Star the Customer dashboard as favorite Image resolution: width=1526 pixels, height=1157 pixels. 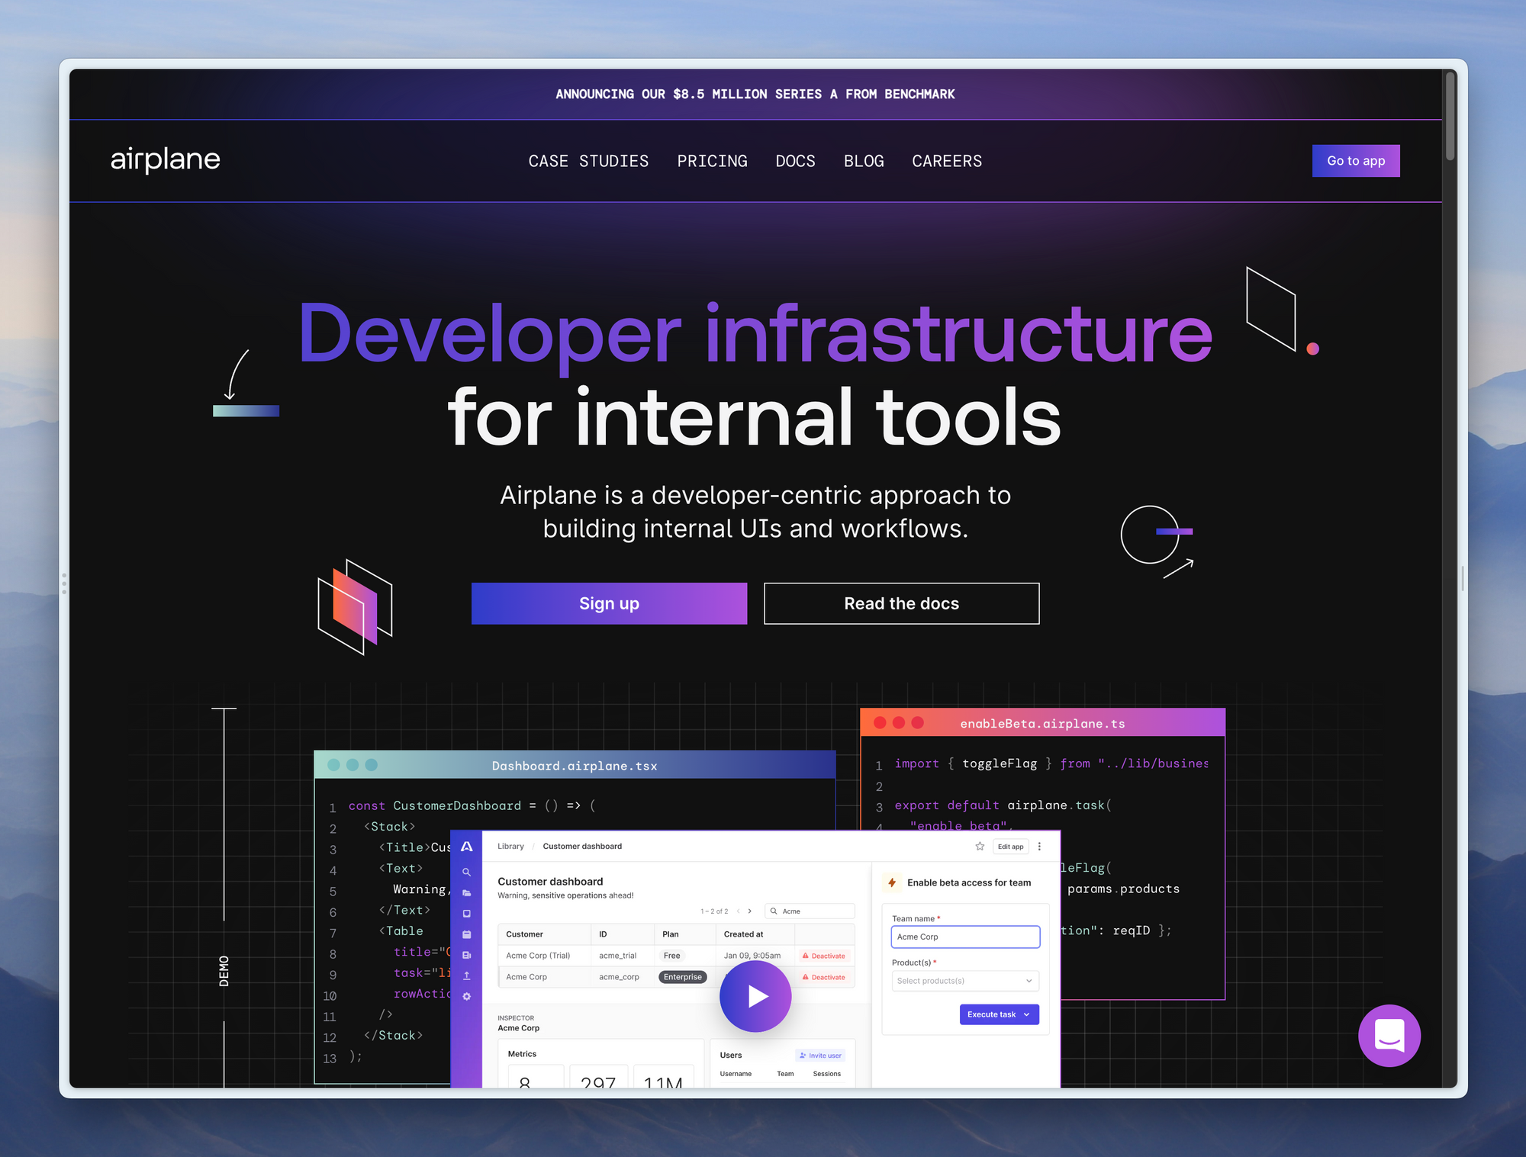[x=980, y=847]
